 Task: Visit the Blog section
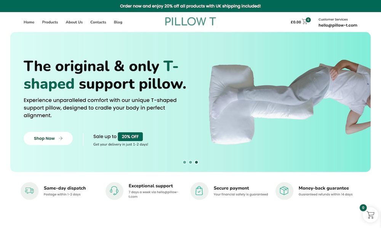click(x=118, y=22)
